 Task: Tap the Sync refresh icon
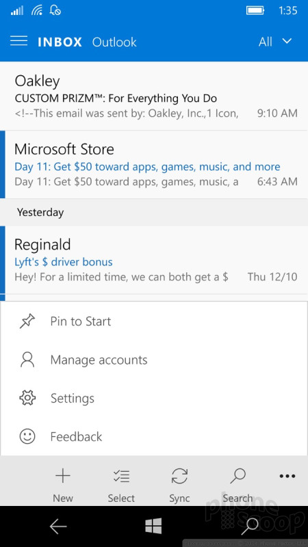tap(179, 476)
